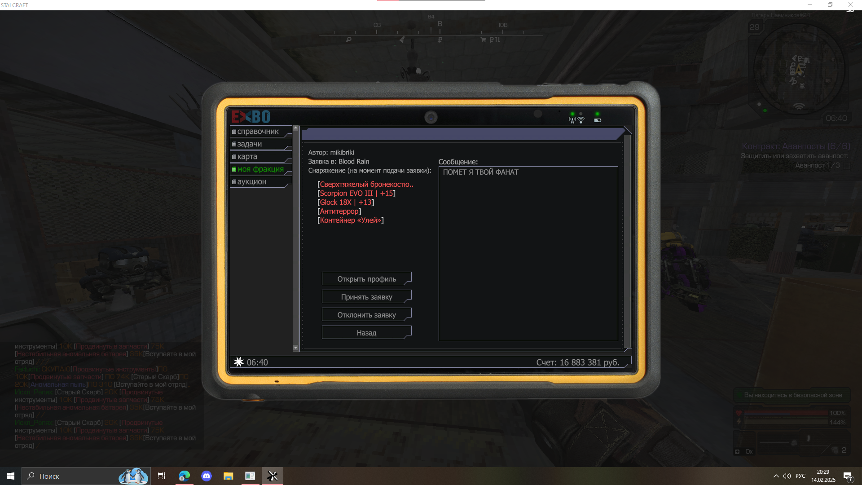Viewport: 862px width, 485px height.
Task: Click the signal antenna icon on PDA
Action: tap(572, 120)
